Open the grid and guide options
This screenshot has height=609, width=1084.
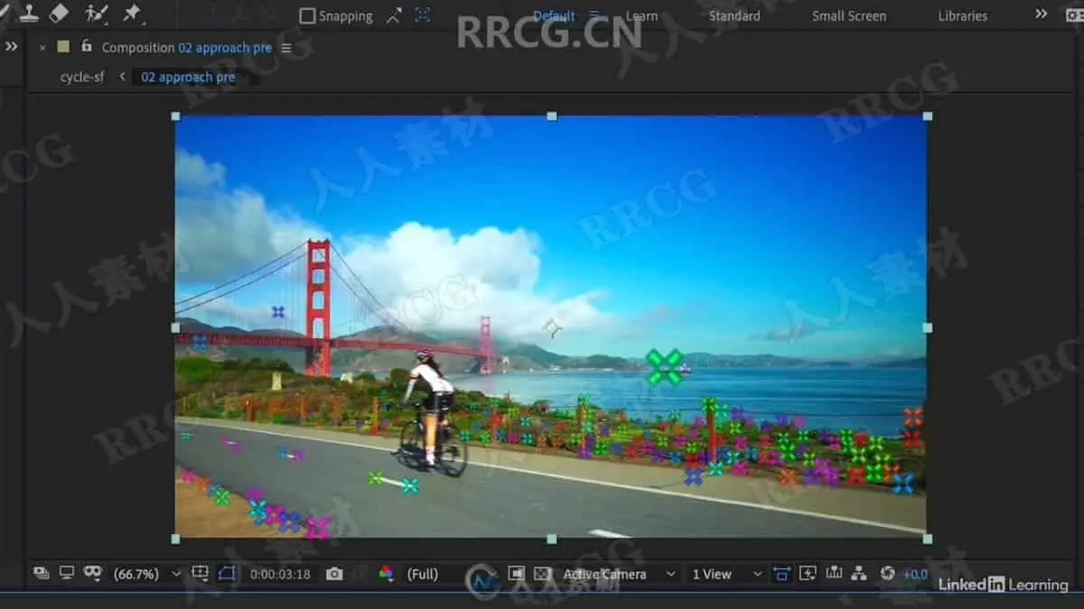pos(201,573)
